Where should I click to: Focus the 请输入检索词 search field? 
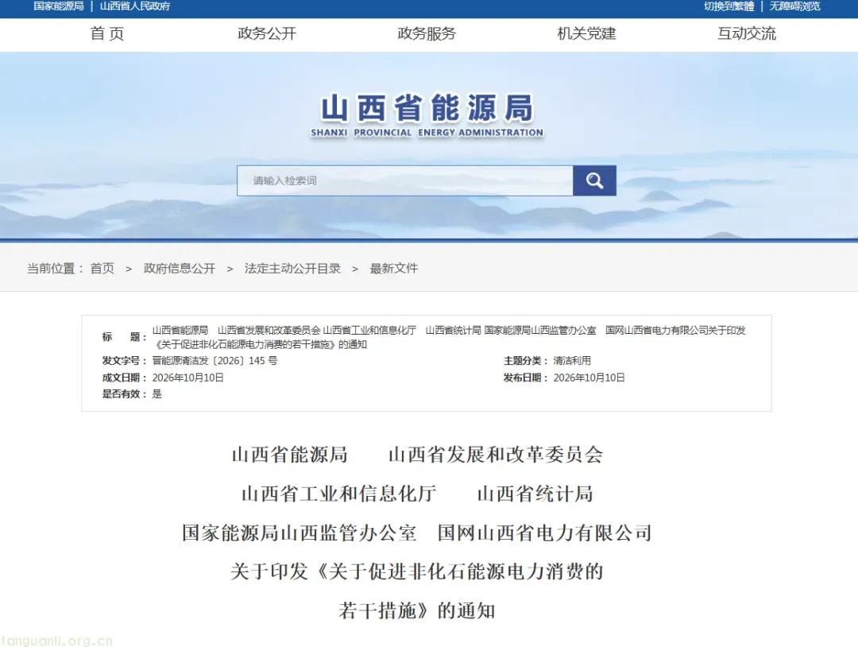tap(405, 180)
